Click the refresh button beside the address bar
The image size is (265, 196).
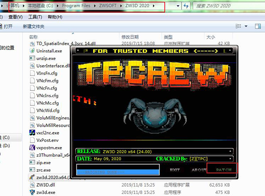[186, 6]
